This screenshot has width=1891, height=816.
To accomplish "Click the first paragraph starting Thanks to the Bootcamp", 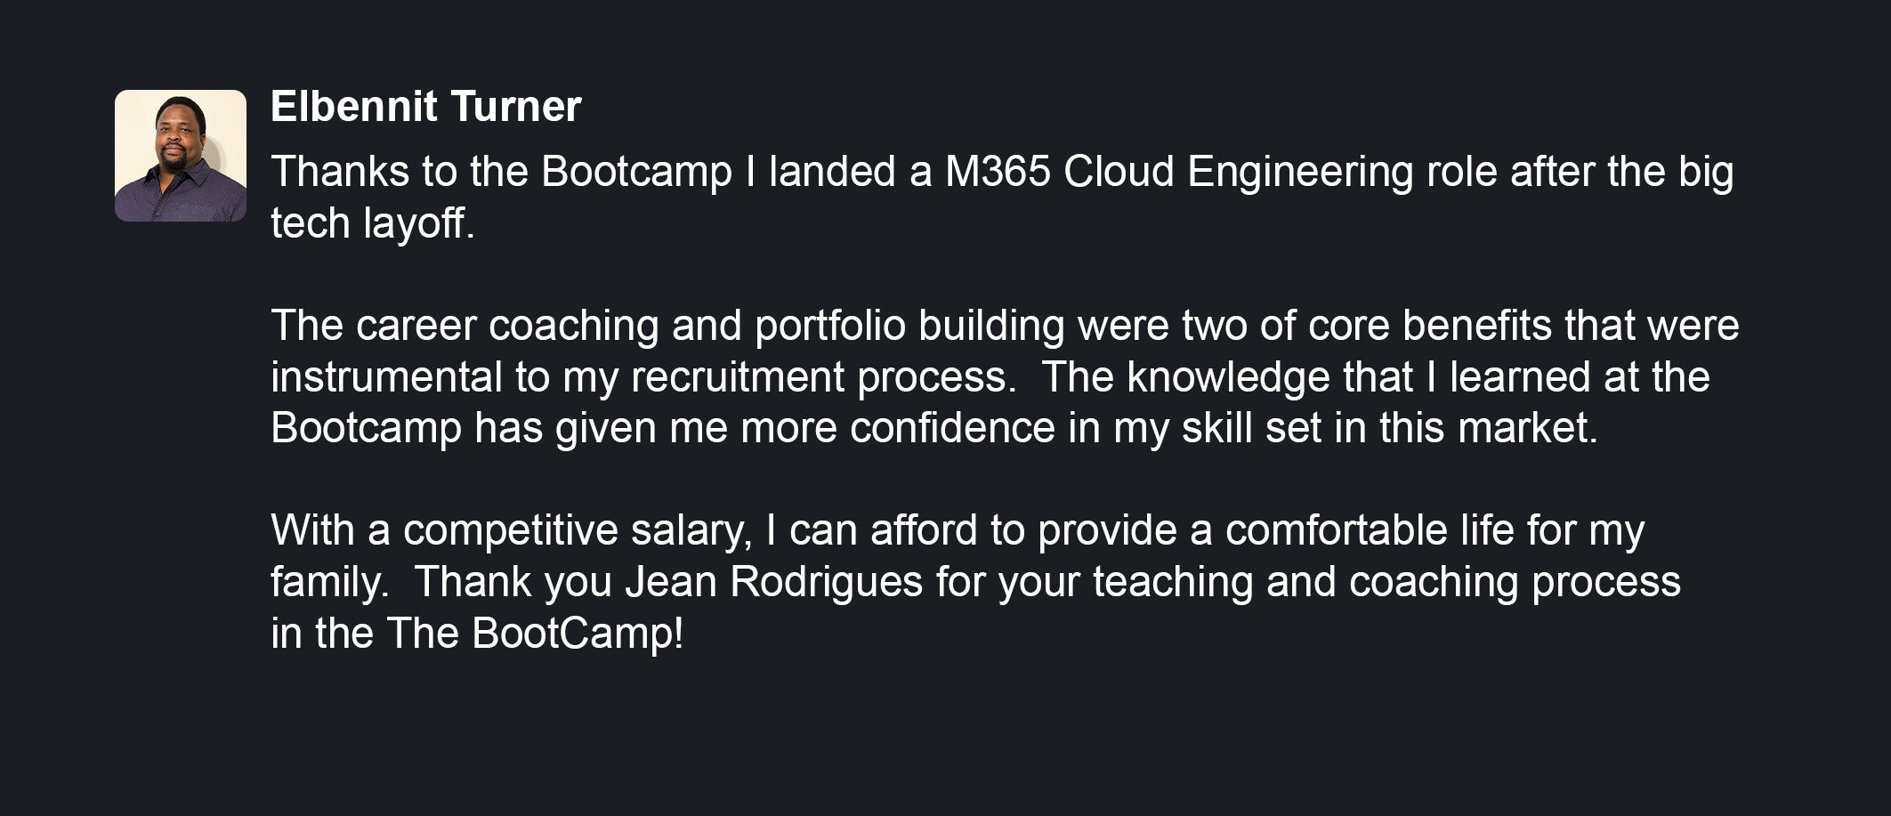I will [1002, 198].
